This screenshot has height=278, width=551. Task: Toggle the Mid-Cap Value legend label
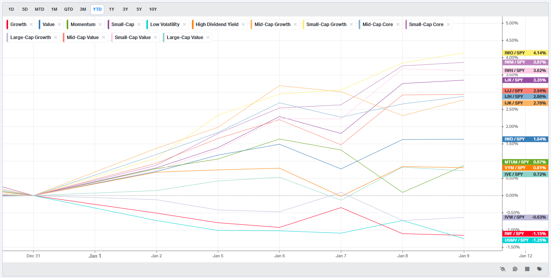[83, 38]
